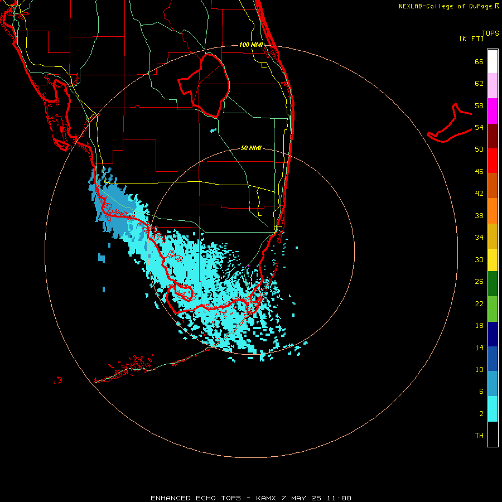502x502 pixels.
Task: Click the legend value "66"
Action: tap(479, 61)
